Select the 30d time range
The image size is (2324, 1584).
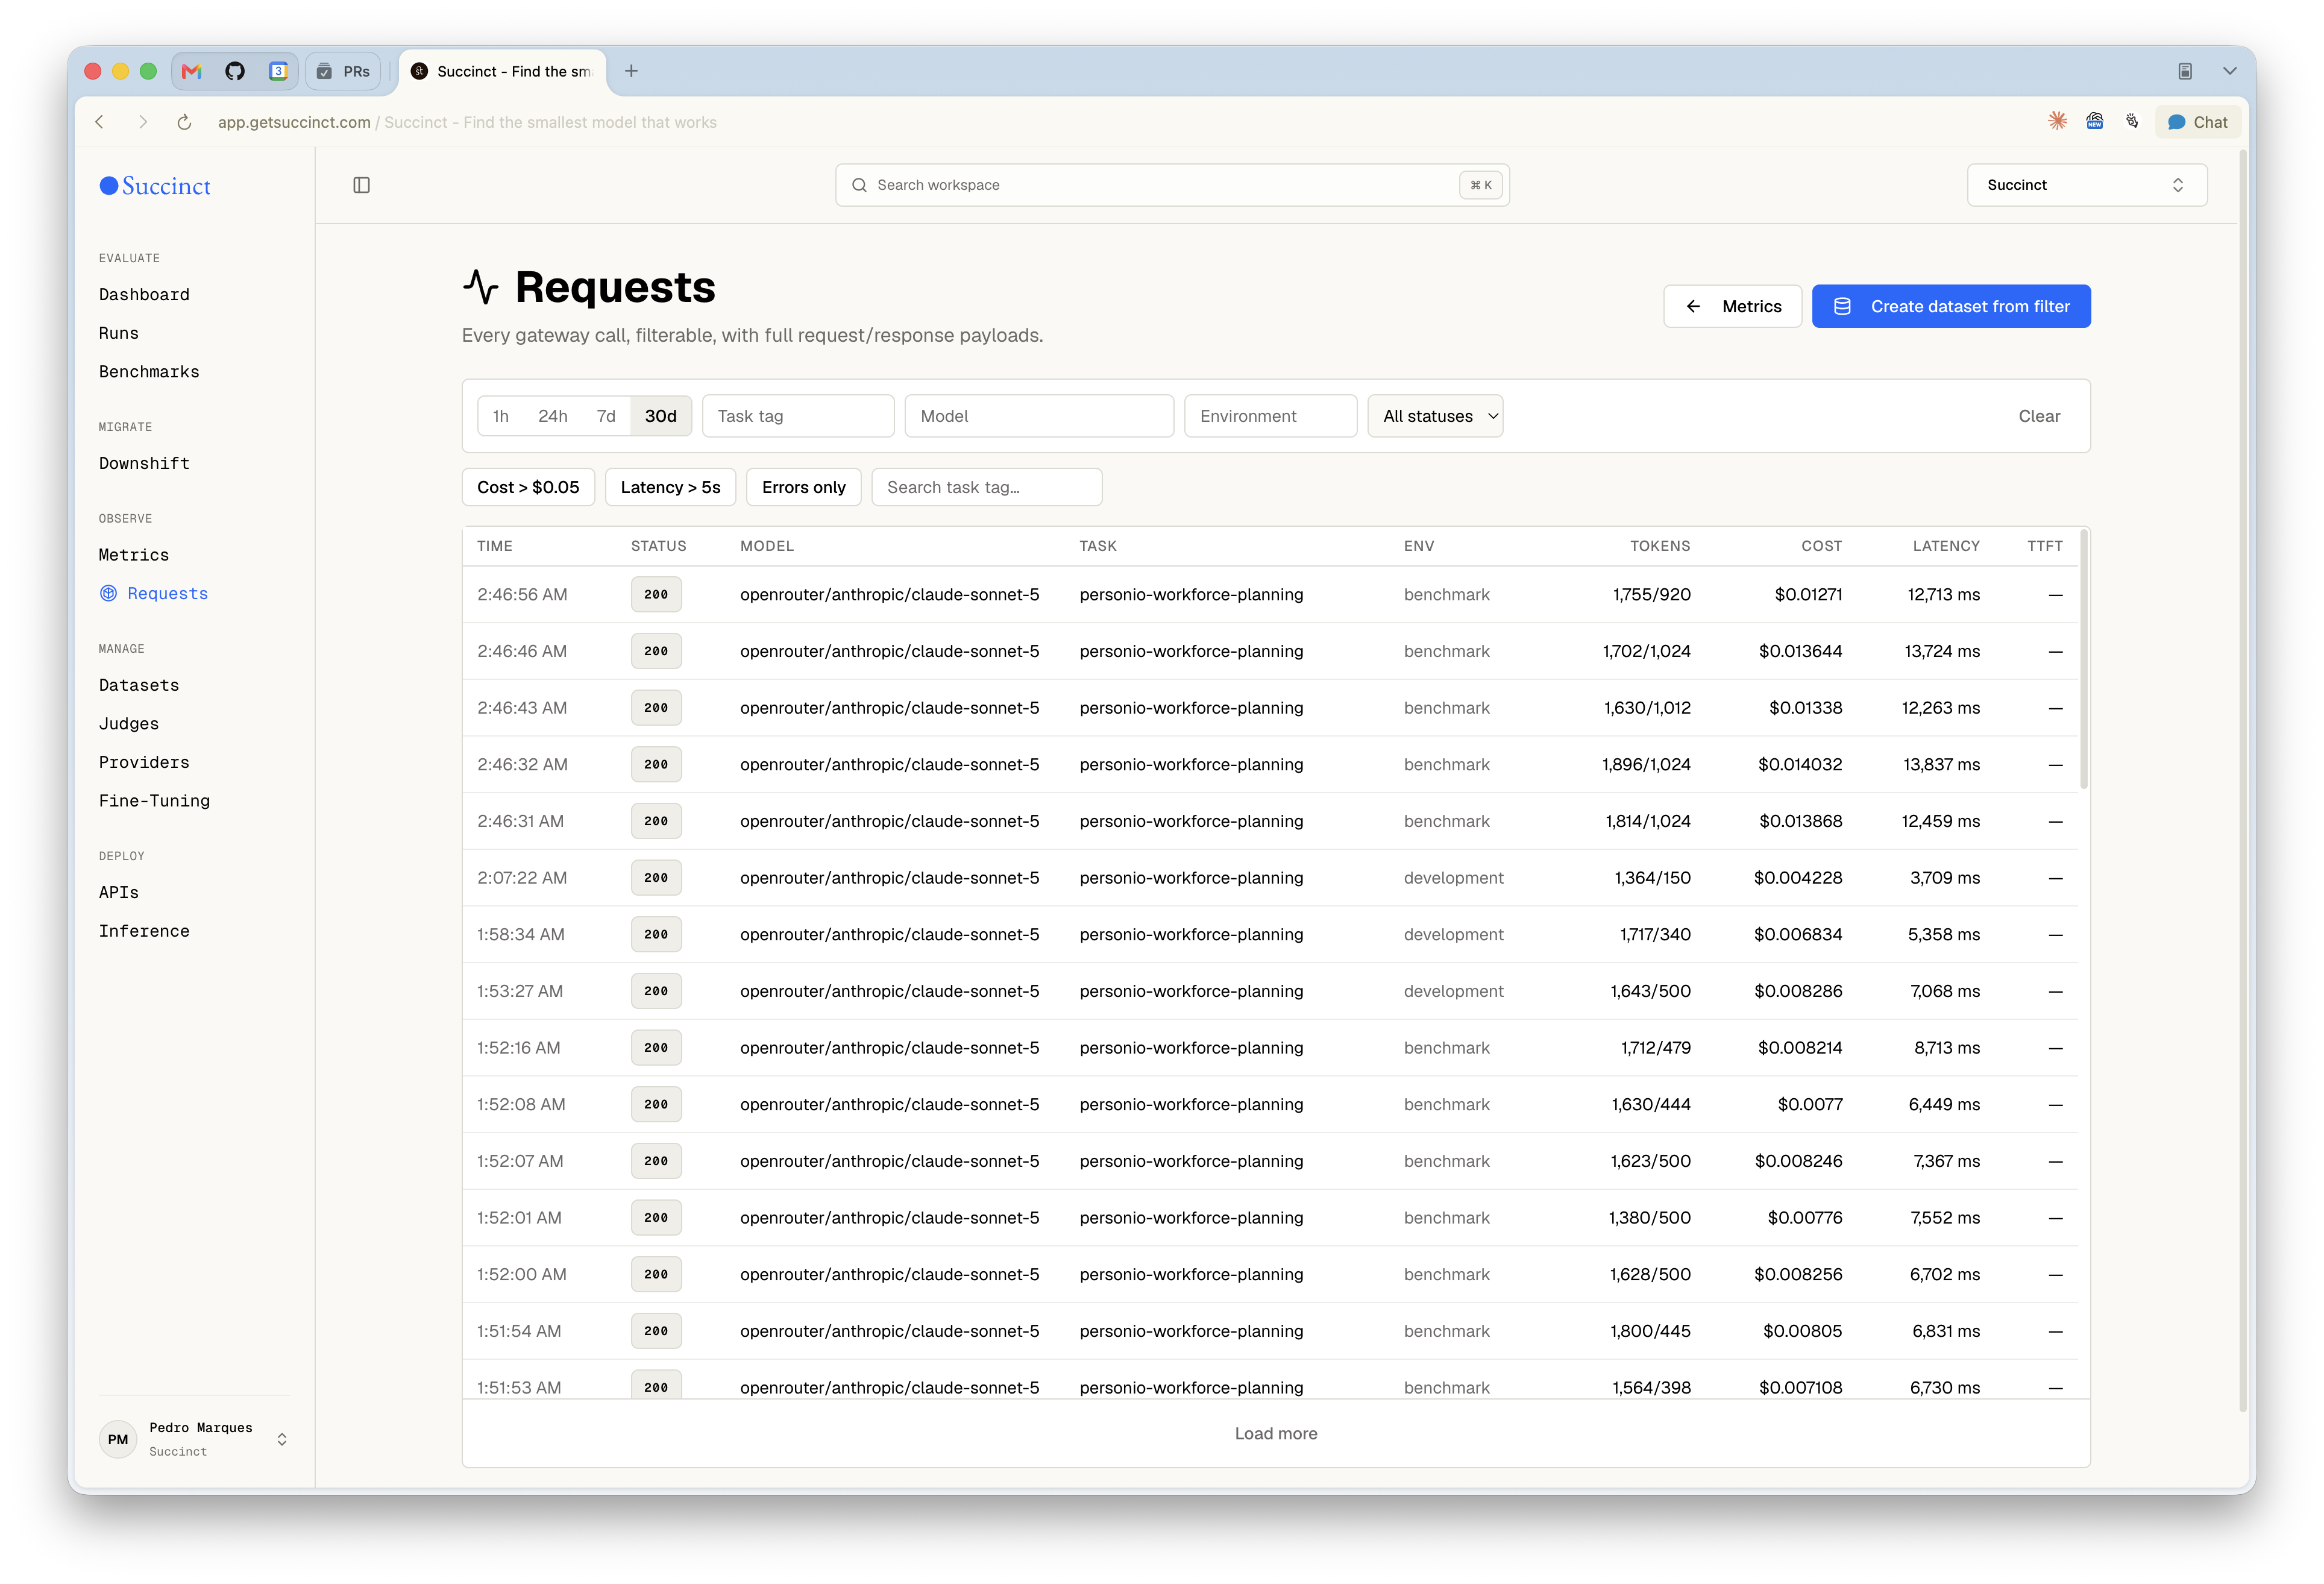[661, 416]
